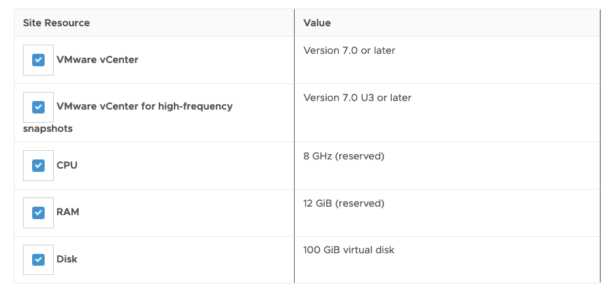
Task: Click '(reserved)' in the CPU value cell
Action: (x=359, y=156)
